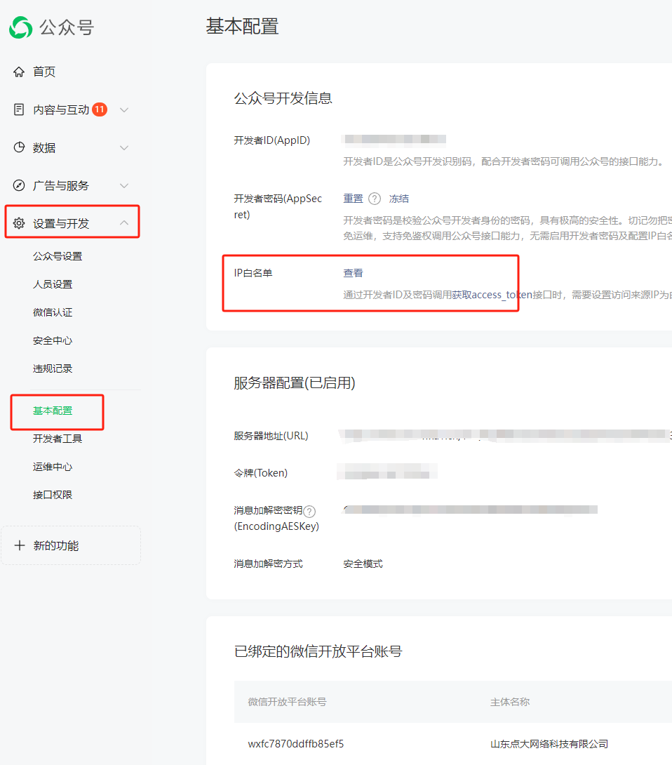
Task: Expand the 广告与服务 section chevron
Action: pos(124,185)
